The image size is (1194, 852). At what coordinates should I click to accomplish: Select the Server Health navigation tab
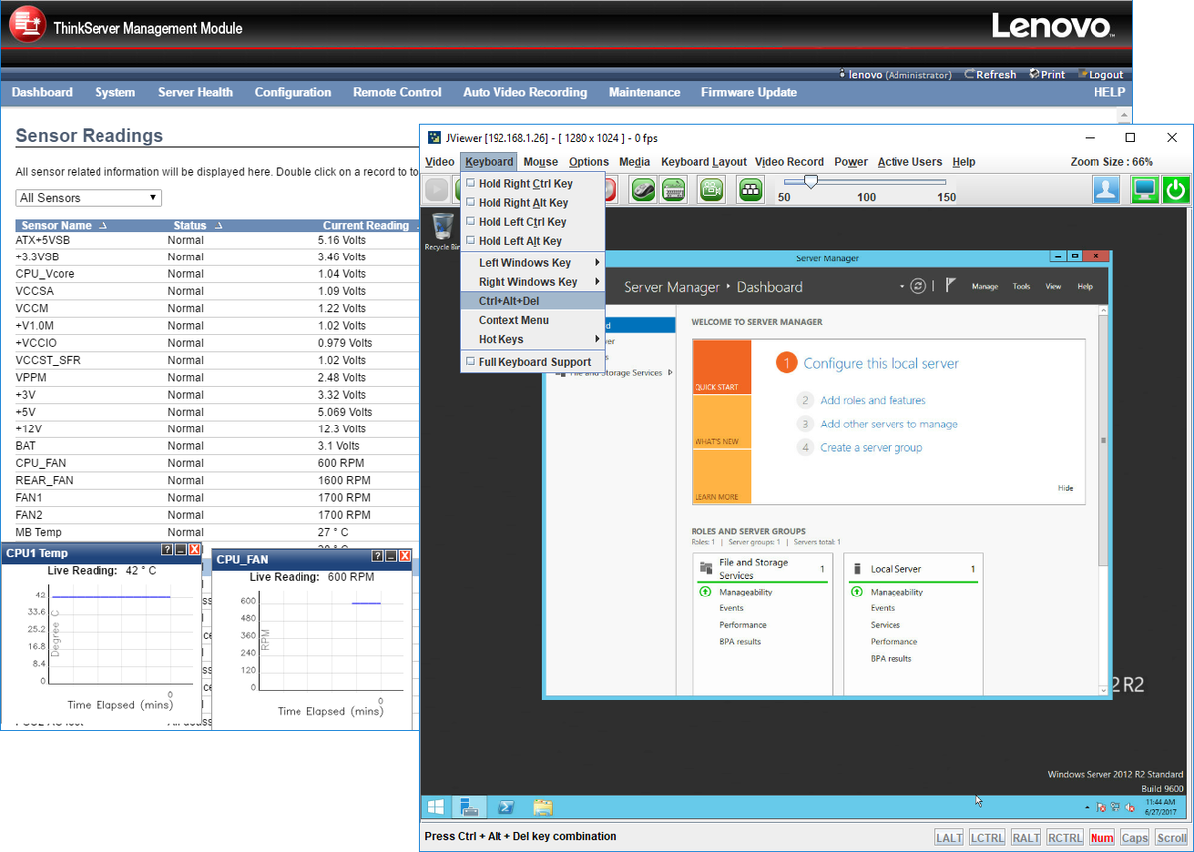(195, 92)
